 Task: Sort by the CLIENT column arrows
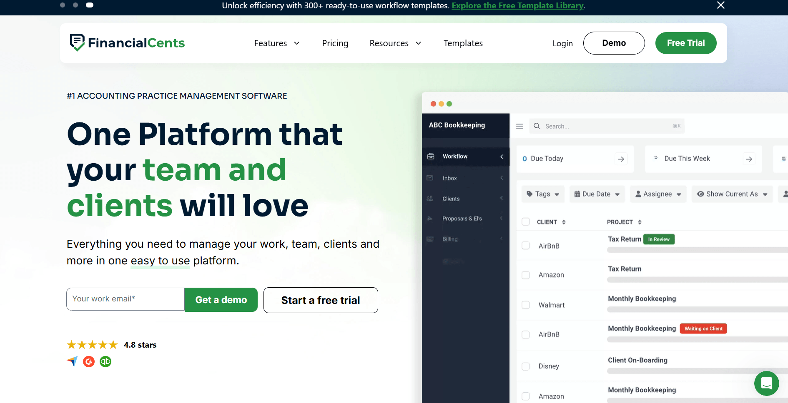pyautogui.click(x=564, y=222)
